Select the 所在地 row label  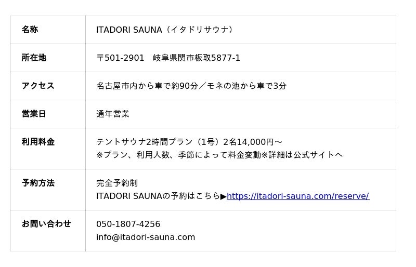pyautogui.click(x=34, y=58)
